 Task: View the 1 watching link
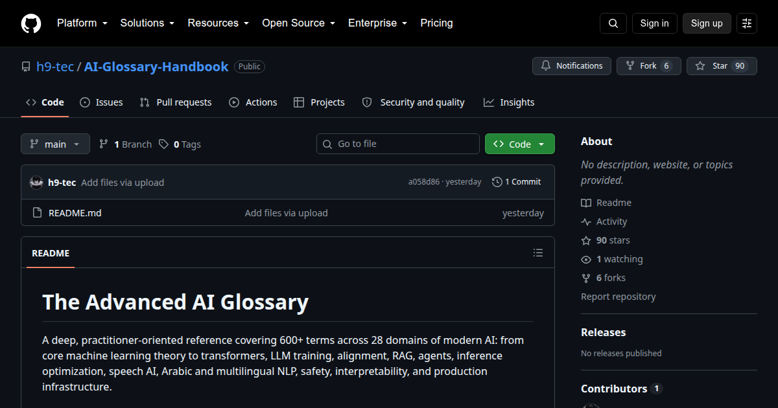(612, 259)
